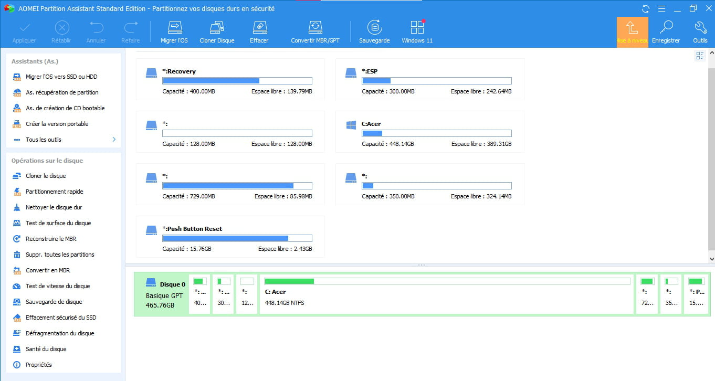This screenshot has width=715, height=381.
Task: Click Annuler undo arrow
Action: [96, 32]
